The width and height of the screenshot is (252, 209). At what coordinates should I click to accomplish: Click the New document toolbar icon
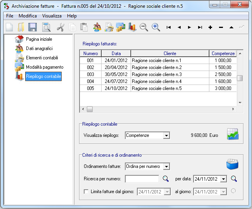point(9,27)
